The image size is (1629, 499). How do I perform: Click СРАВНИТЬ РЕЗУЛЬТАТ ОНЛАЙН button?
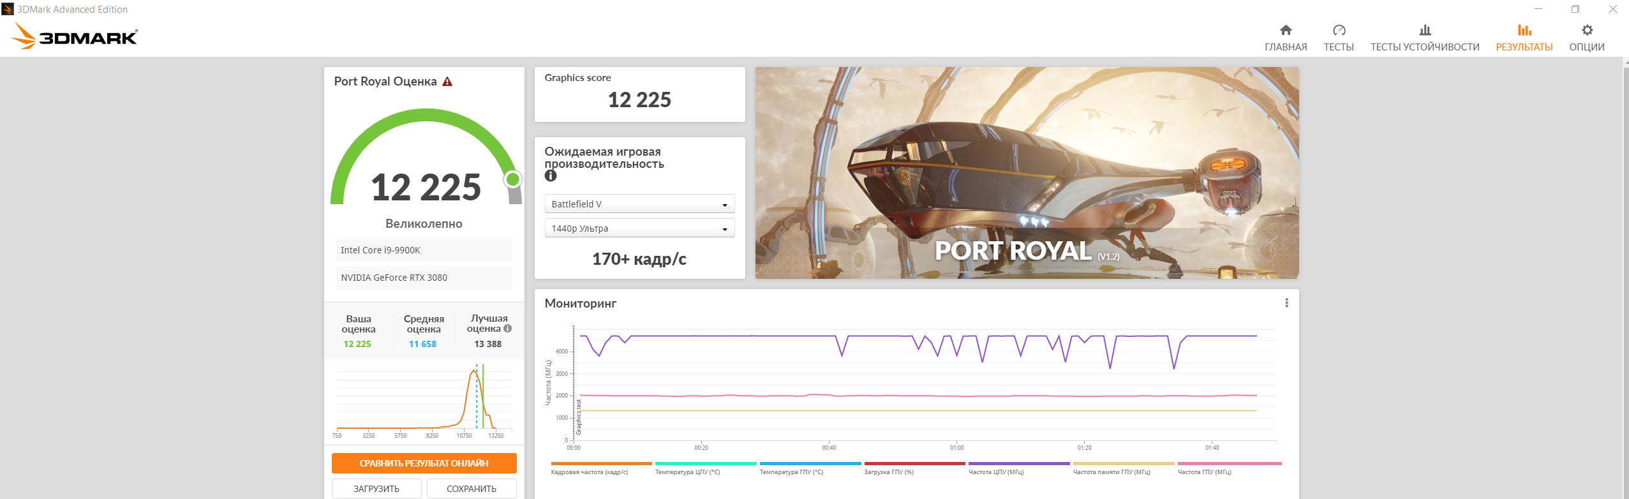coord(424,463)
